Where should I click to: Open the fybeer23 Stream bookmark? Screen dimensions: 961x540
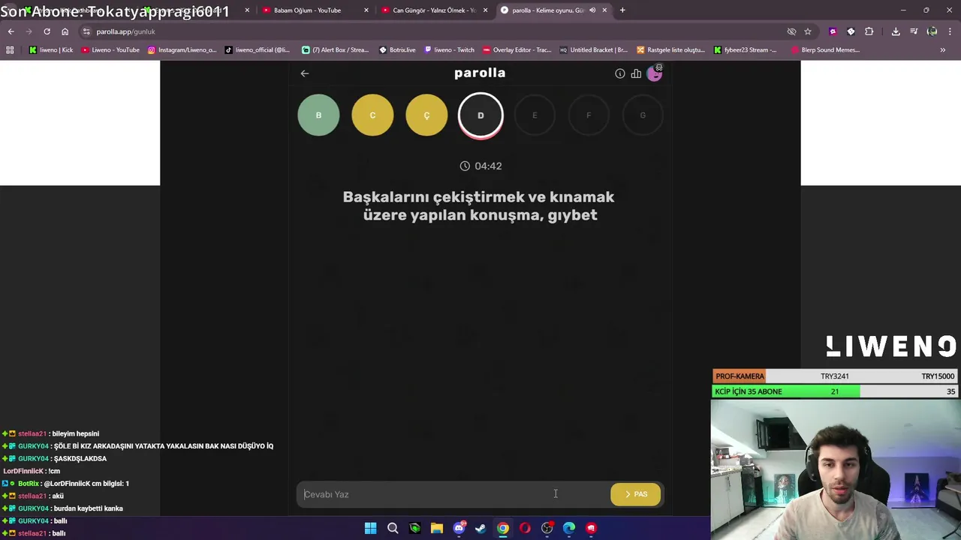tap(745, 50)
